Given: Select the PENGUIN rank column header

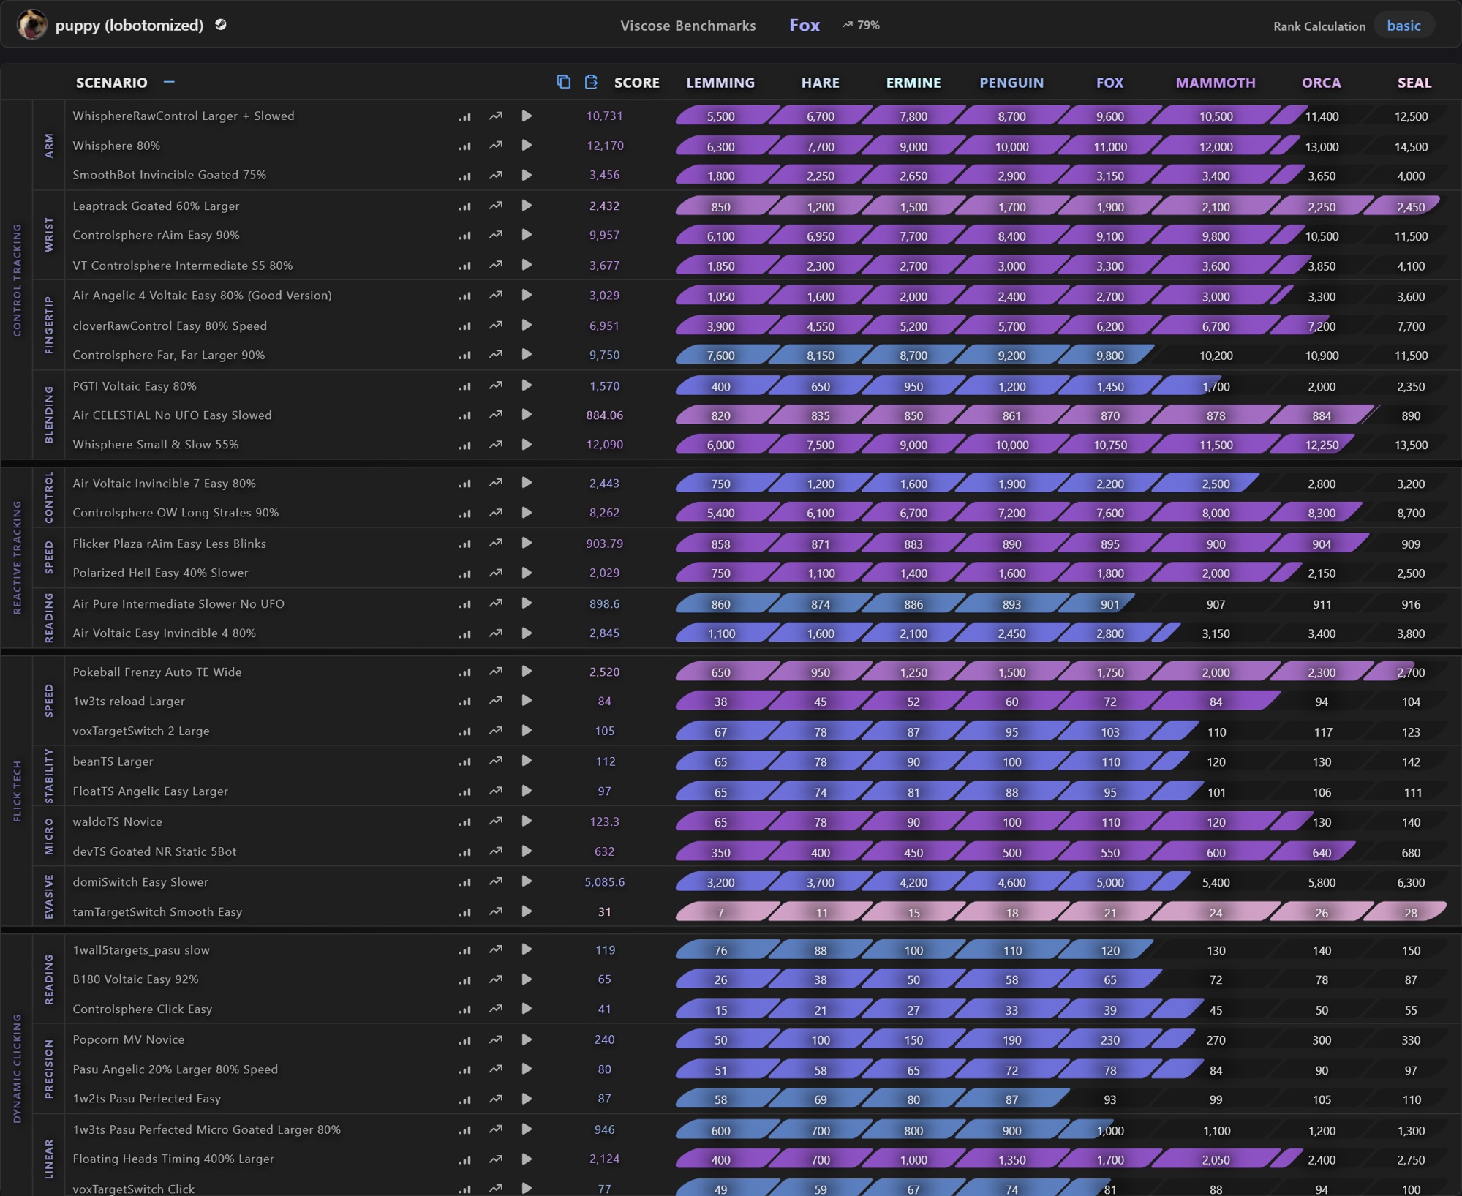Looking at the screenshot, I should pyautogui.click(x=1011, y=83).
